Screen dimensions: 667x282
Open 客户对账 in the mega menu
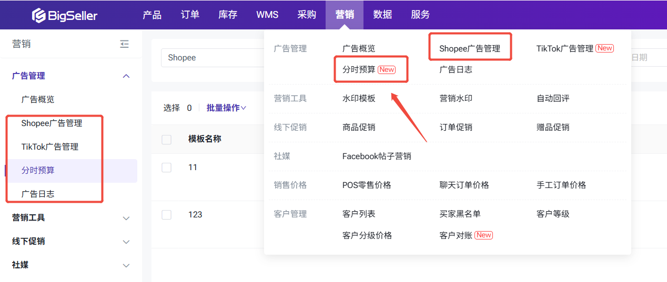(456, 235)
